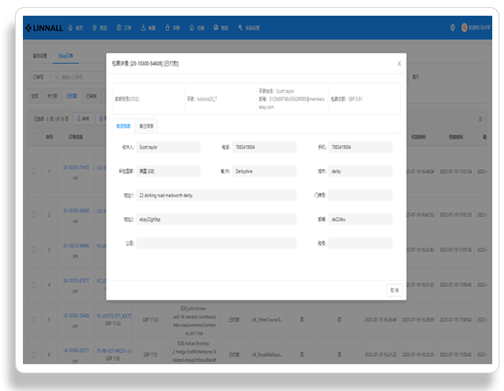Select the 收货信息 tab

[124, 126]
